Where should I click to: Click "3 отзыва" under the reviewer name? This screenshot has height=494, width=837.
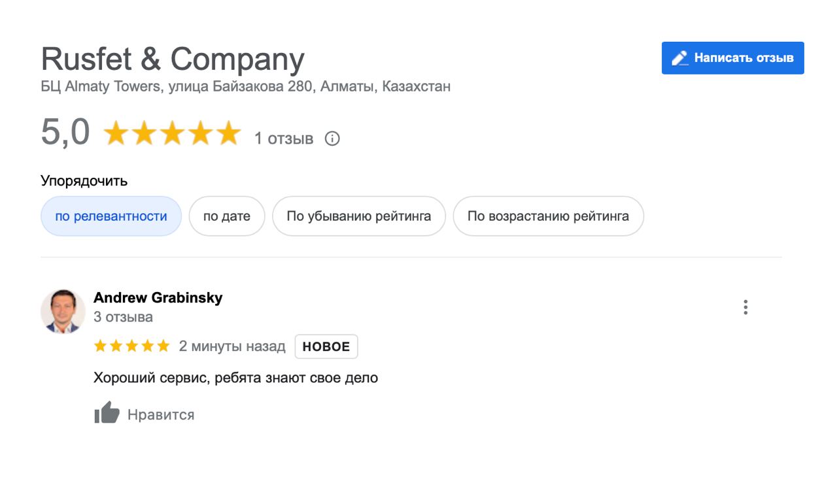(123, 318)
